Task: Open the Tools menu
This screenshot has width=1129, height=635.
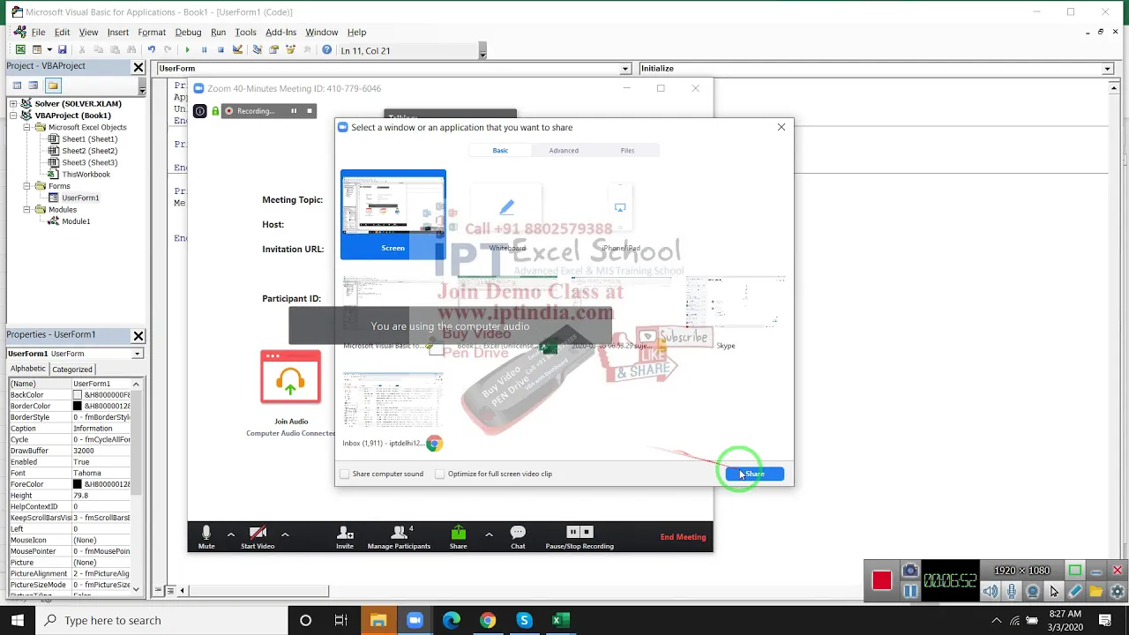Action: point(245,32)
